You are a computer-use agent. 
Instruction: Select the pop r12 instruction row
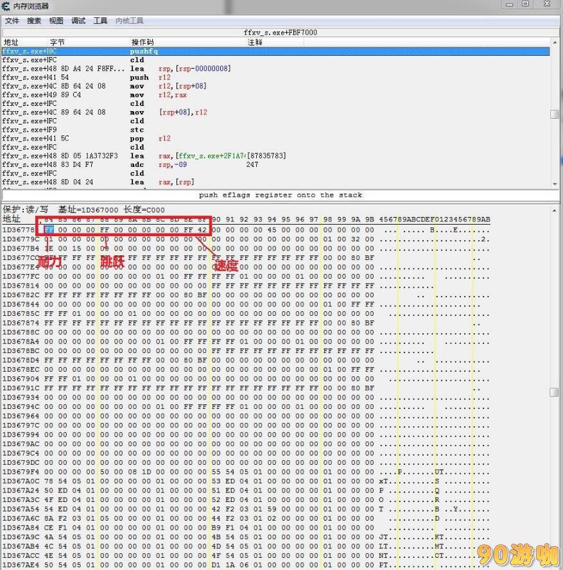[275, 139]
